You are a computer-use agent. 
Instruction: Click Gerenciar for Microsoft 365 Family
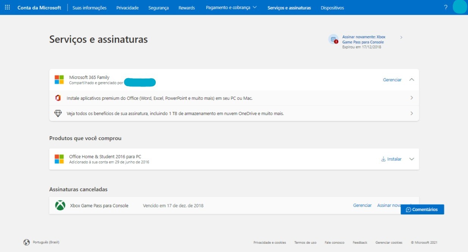pyautogui.click(x=392, y=80)
